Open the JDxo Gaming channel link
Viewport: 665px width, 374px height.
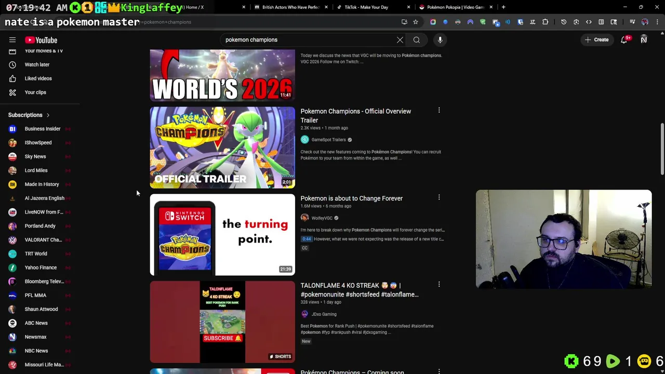coord(324,314)
